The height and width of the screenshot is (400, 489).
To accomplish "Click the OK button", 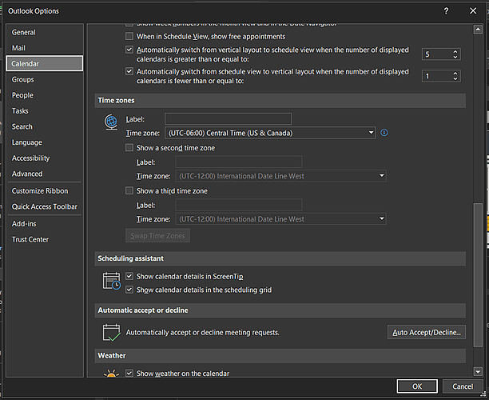I will 418,386.
